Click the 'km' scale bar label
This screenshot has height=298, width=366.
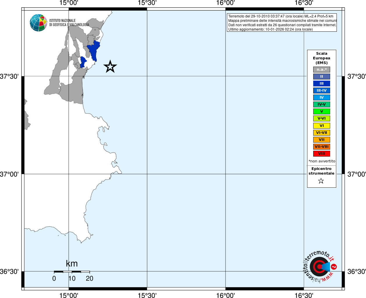tap(72, 264)
